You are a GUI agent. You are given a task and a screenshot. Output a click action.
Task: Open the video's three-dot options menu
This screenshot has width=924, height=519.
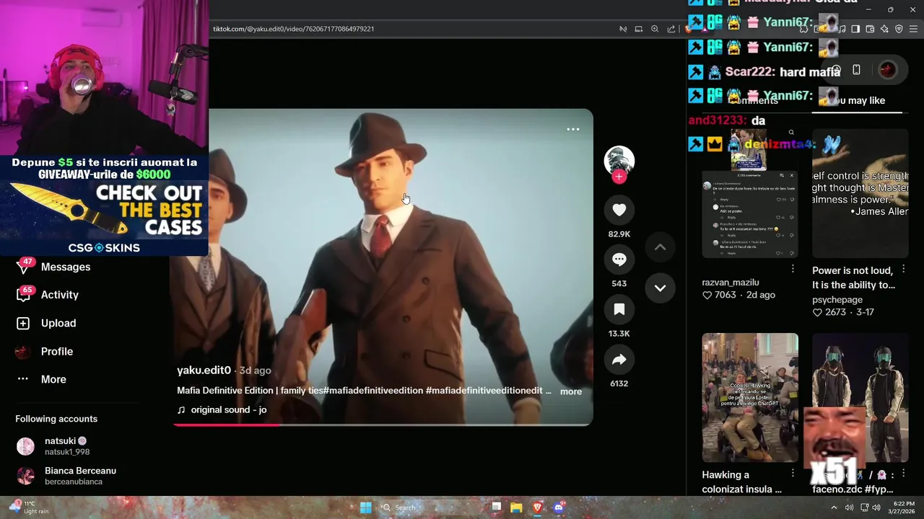coord(573,129)
